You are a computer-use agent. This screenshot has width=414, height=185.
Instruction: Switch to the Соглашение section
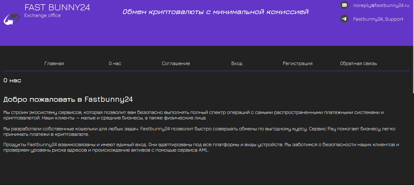click(x=176, y=63)
